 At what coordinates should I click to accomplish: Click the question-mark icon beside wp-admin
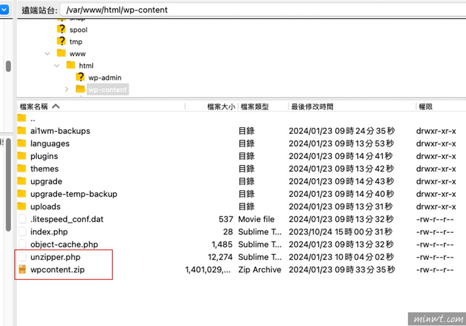click(x=81, y=77)
